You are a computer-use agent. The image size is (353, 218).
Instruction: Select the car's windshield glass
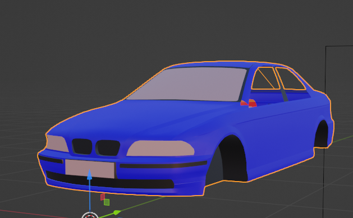[x=189, y=84]
